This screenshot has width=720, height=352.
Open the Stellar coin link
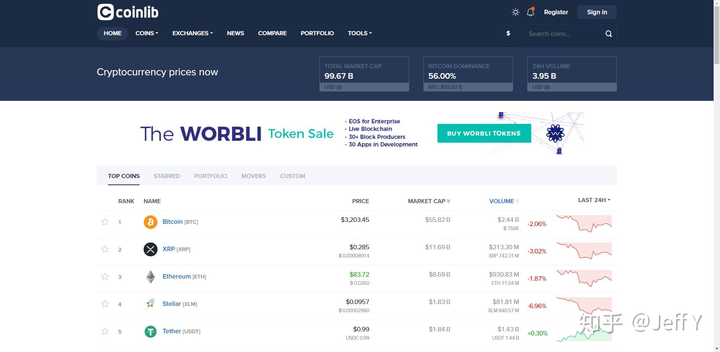click(x=172, y=304)
